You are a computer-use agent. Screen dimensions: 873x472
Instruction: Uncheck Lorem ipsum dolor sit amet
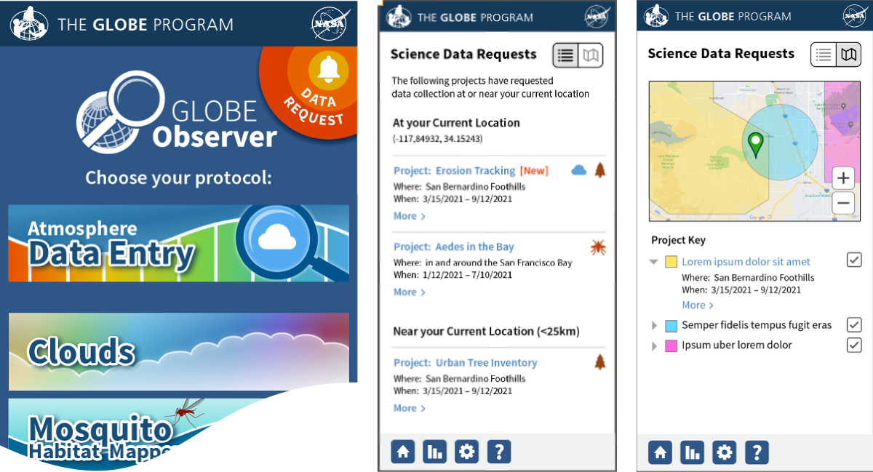[x=854, y=260]
